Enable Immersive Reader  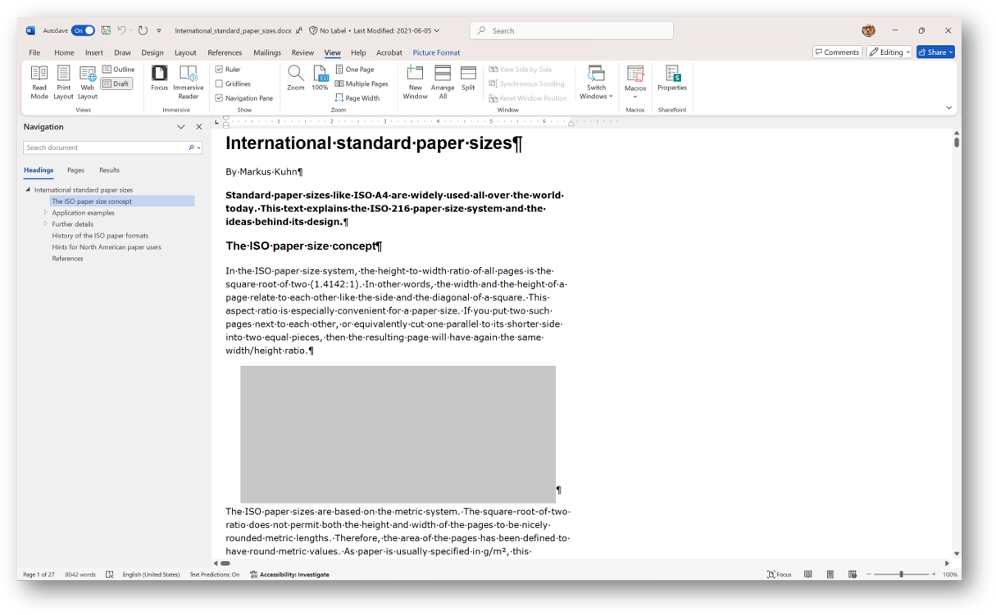[x=188, y=82]
